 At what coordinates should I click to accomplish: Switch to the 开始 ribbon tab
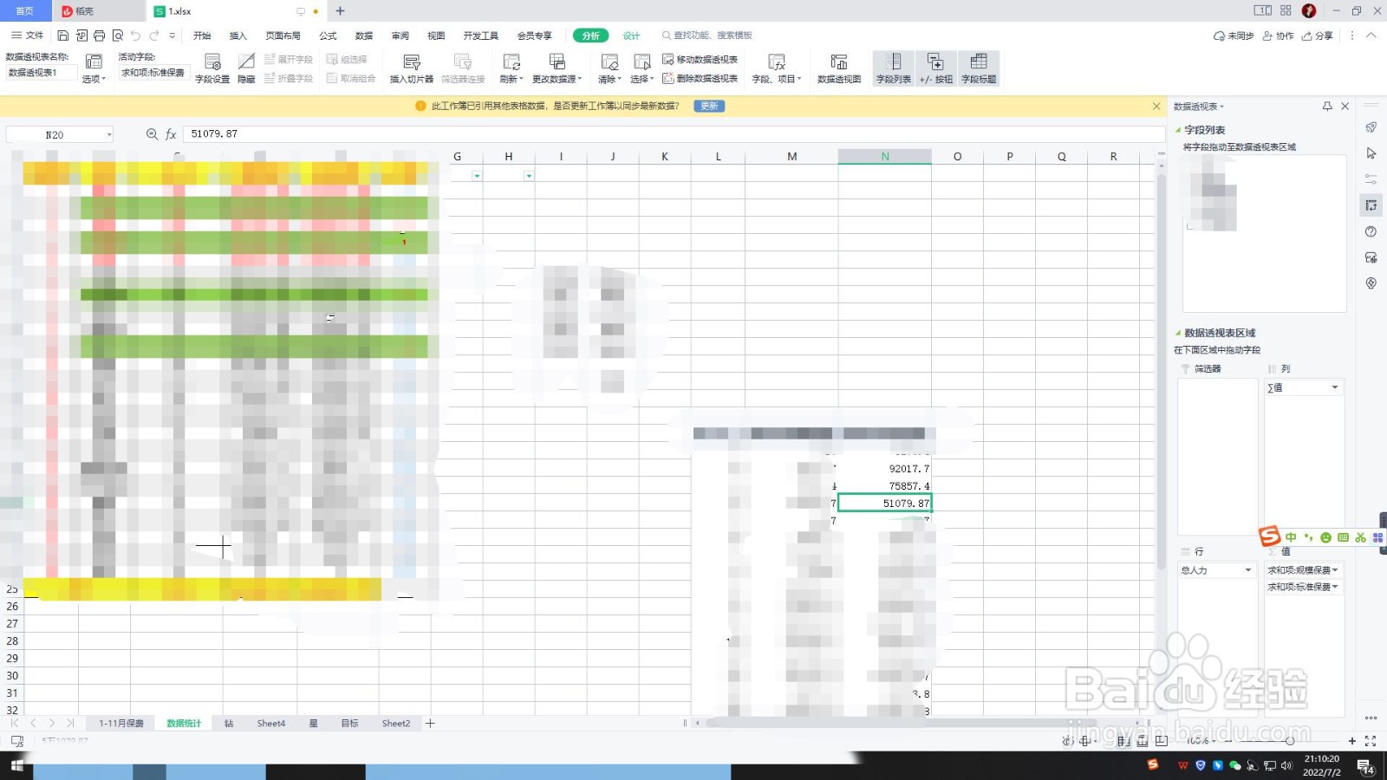point(202,36)
